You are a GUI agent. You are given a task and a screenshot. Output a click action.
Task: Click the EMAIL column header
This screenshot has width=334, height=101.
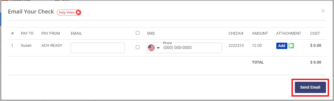click(76, 33)
